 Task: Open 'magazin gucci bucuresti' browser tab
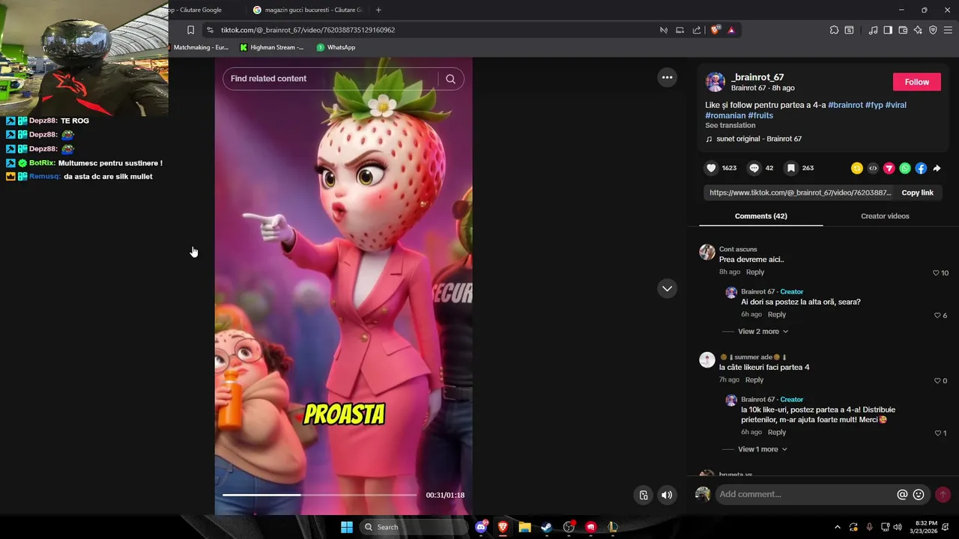click(307, 10)
